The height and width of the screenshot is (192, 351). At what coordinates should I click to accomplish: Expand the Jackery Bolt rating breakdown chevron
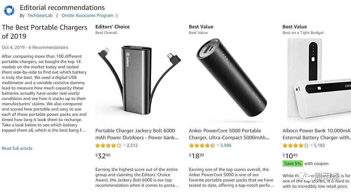[x=124, y=145]
